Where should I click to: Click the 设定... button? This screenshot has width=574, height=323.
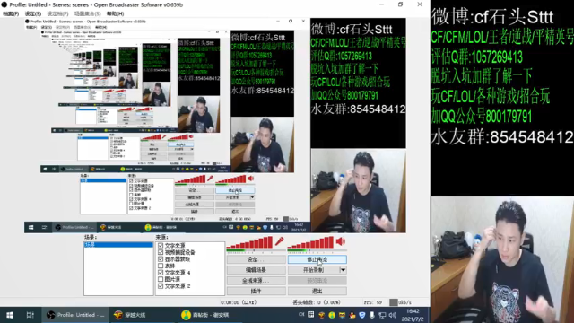tap(257, 259)
